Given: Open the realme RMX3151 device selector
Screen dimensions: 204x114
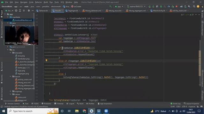Looking at the screenshot, I should pyautogui.click(x=136, y=6).
